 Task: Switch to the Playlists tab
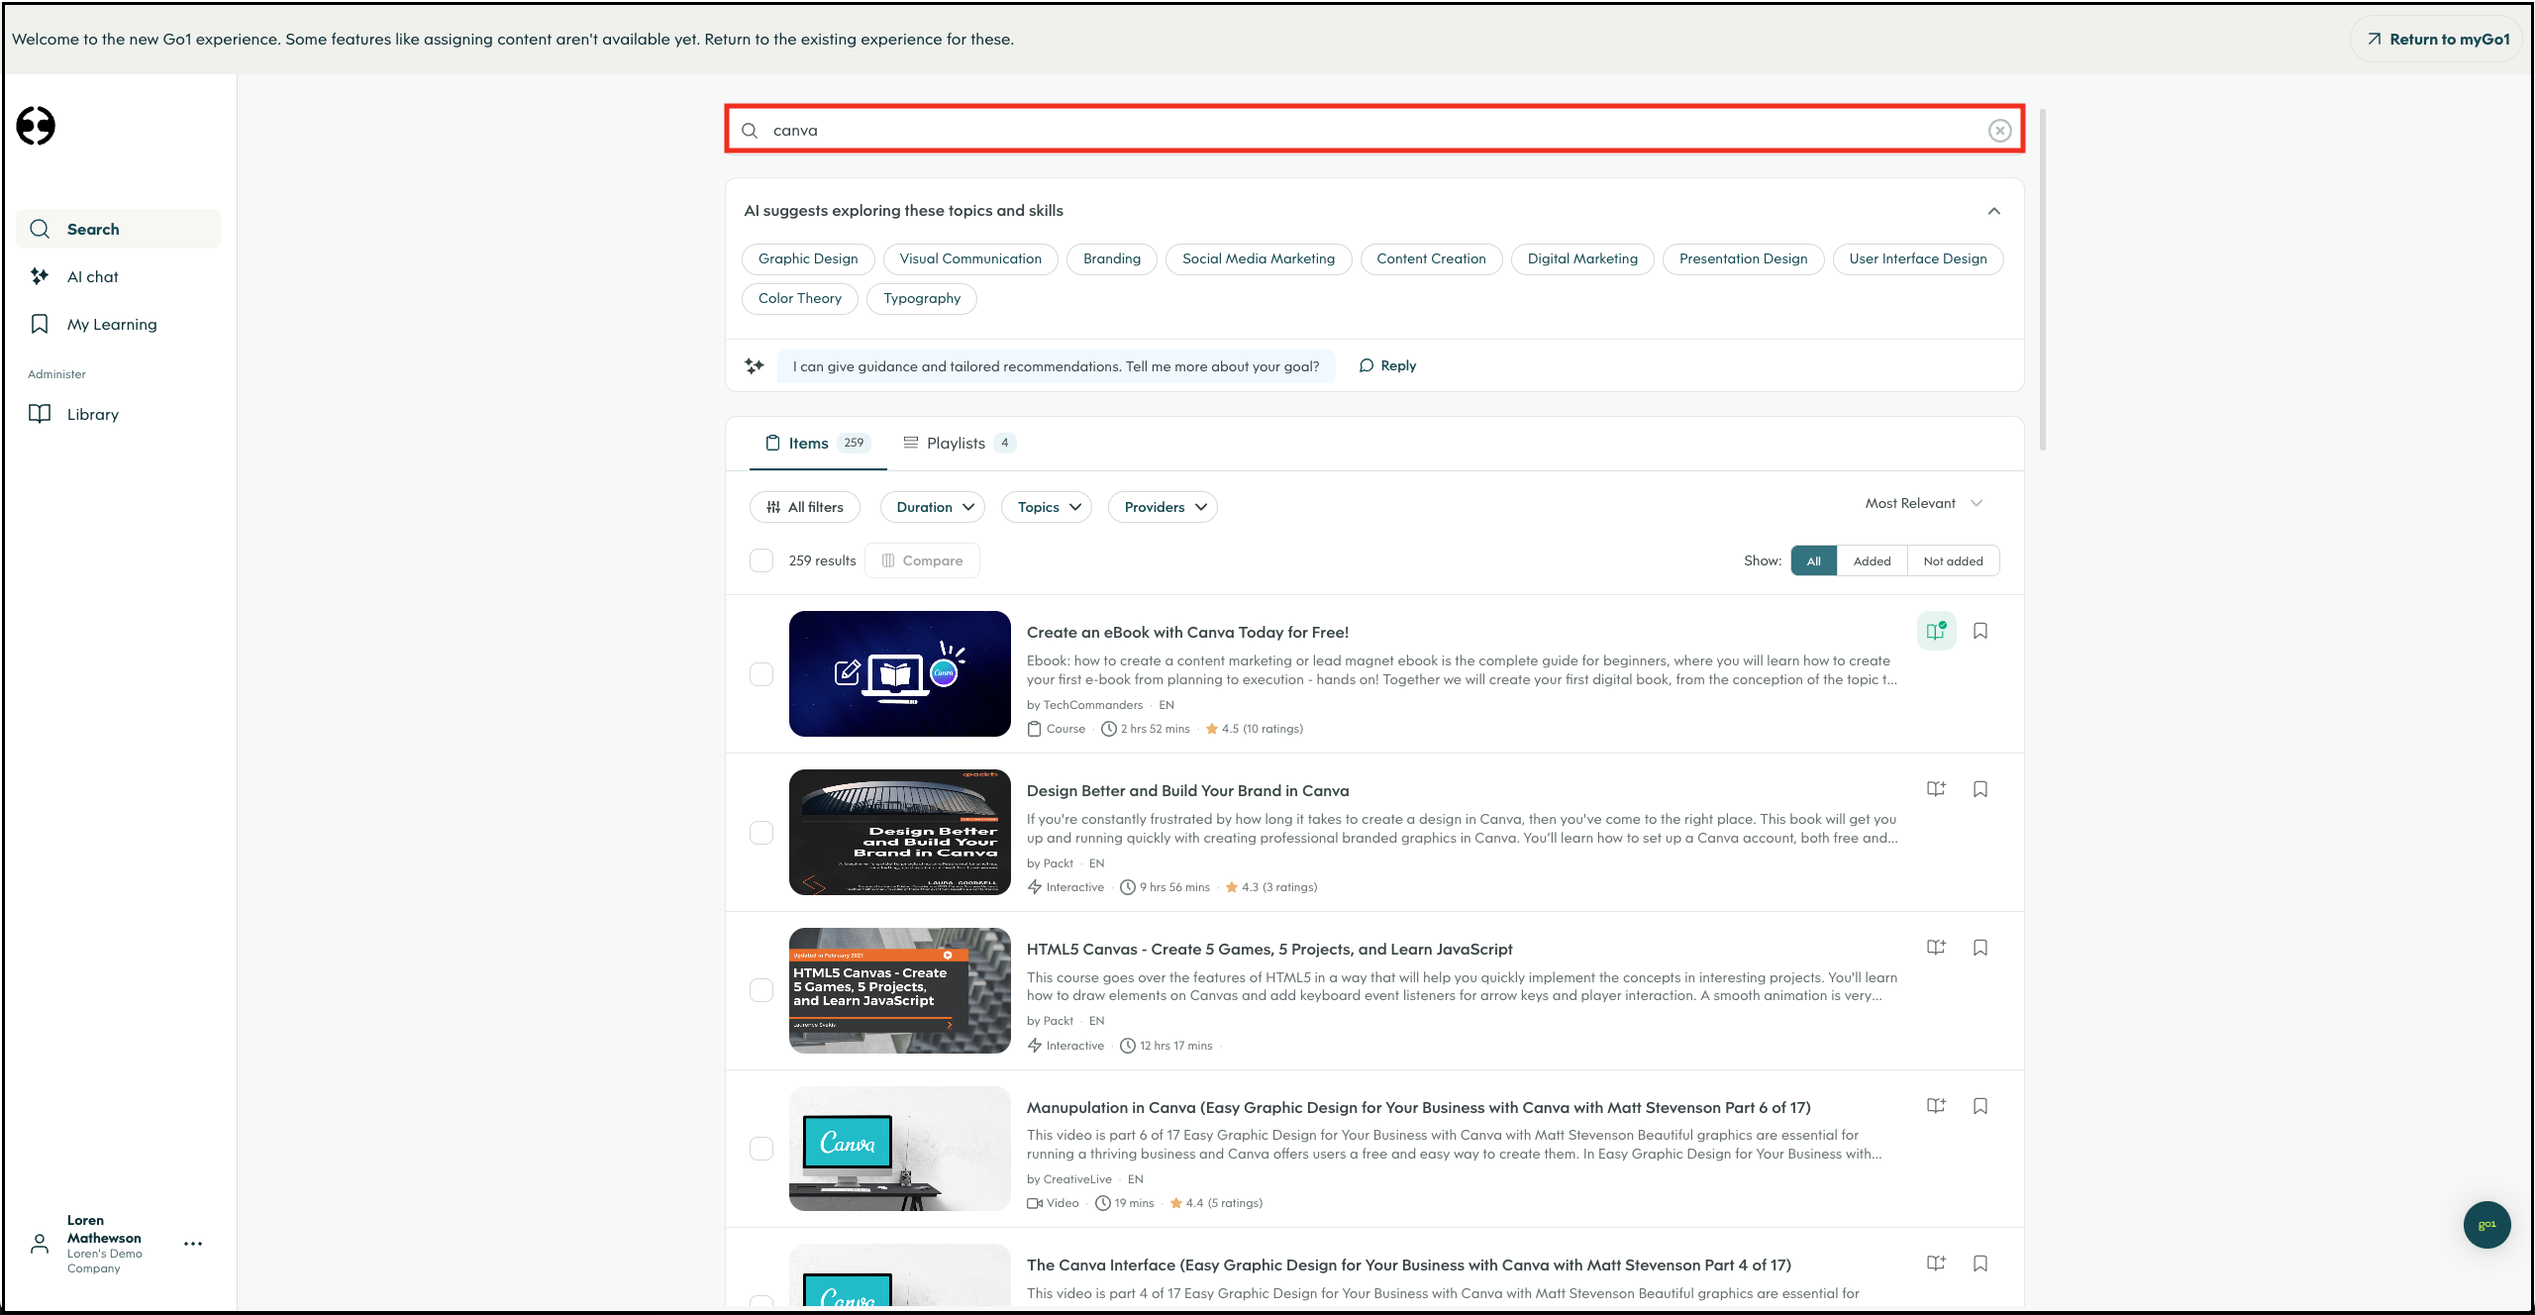pos(957,443)
